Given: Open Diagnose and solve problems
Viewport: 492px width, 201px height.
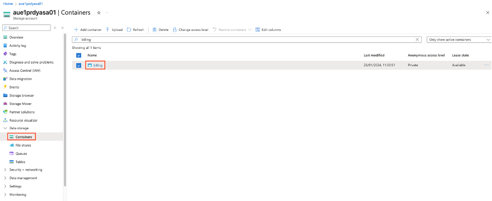Looking at the screenshot, I should coord(32,62).
